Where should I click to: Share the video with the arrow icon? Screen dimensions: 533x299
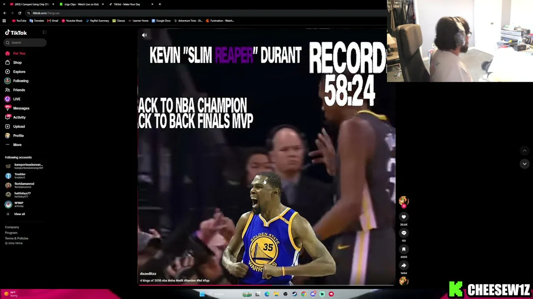(403, 265)
